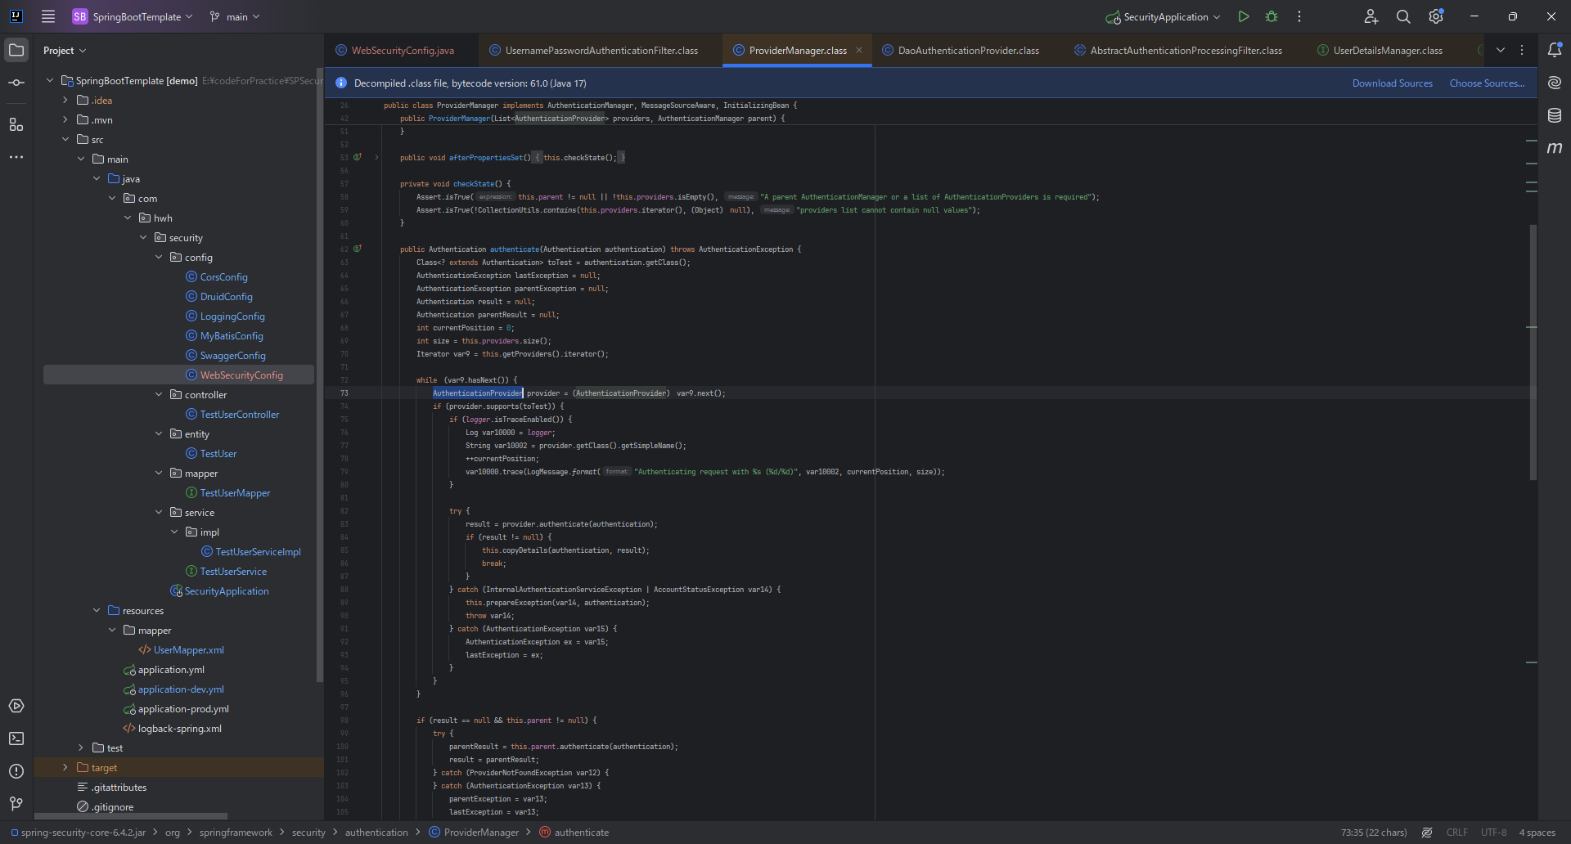Show more tool windows

pyautogui.click(x=16, y=157)
